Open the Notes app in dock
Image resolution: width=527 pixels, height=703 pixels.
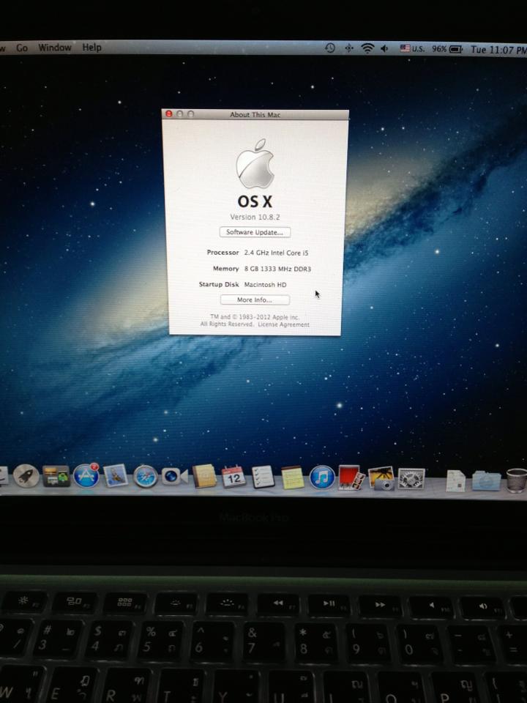point(293,477)
